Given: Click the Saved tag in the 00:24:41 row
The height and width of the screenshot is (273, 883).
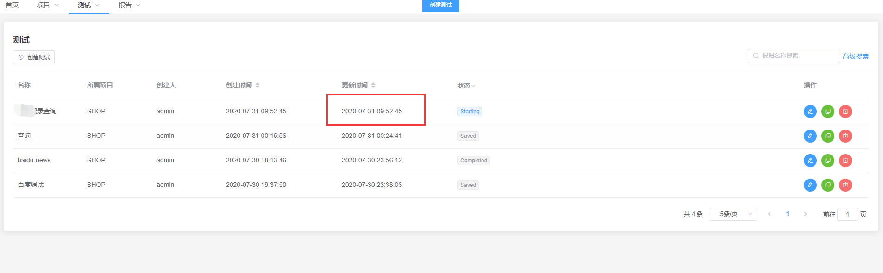Looking at the screenshot, I should pos(468,136).
